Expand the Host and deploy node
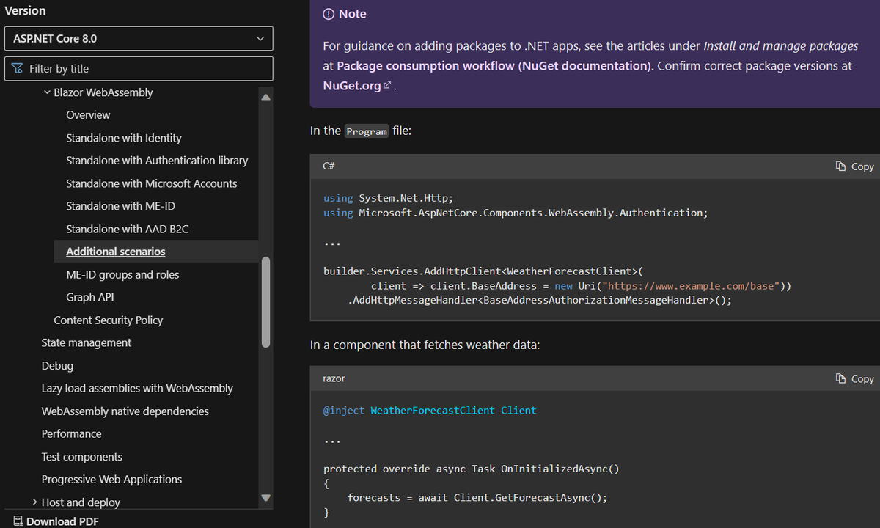Image resolution: width=880 pixels, height=528 pixels. click(x=35, y=502)
